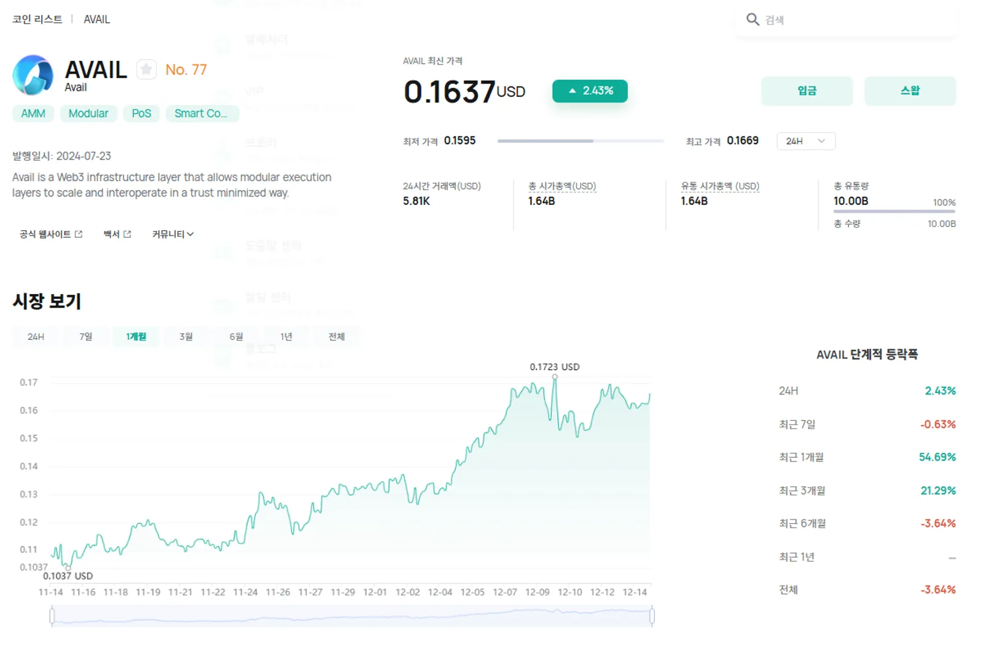The height and width of the screenshot is (645, 983).
Task: Select the 6월 chart tab
Action: tap(236, 336)
